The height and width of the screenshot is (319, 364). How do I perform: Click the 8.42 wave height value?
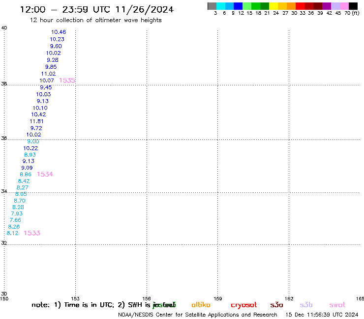[24, 181]
